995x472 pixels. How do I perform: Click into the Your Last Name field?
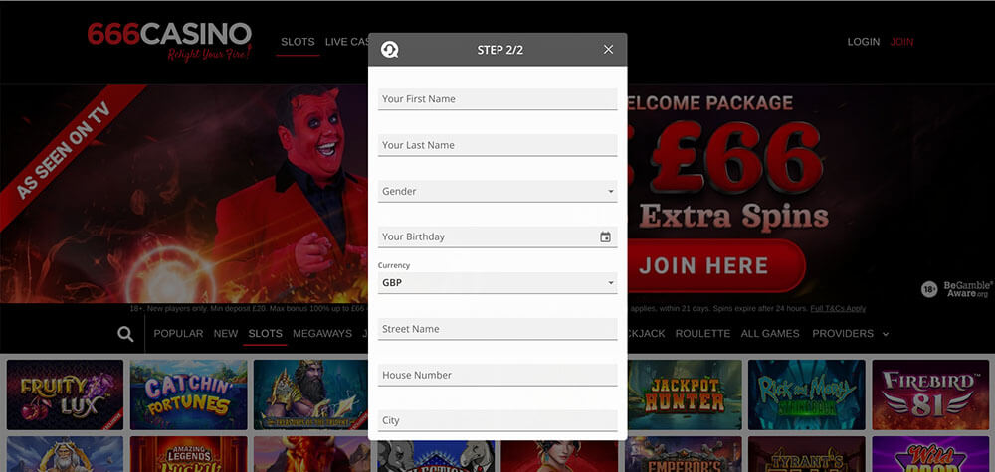coord(497,145)
